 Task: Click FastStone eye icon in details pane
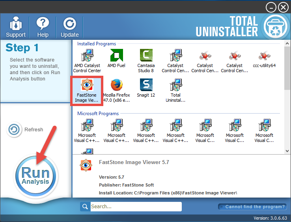86,165
